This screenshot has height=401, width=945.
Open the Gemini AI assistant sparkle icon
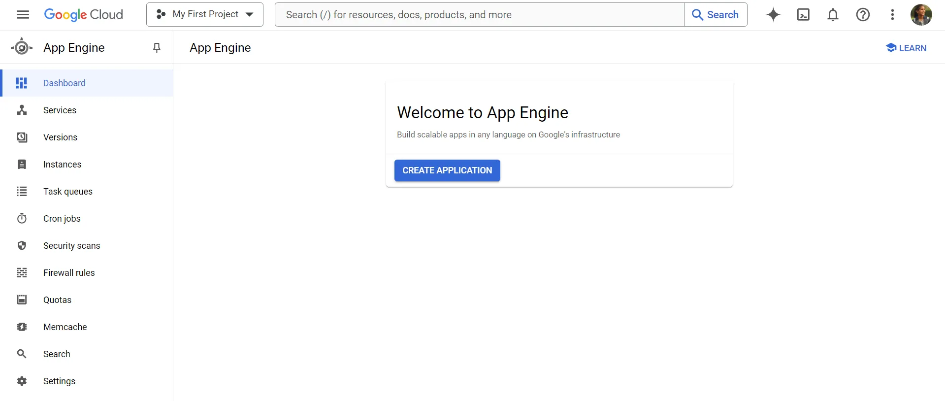(773, 15)
